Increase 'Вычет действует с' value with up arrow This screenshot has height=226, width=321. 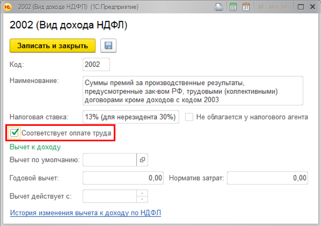[x=142, y=193]
